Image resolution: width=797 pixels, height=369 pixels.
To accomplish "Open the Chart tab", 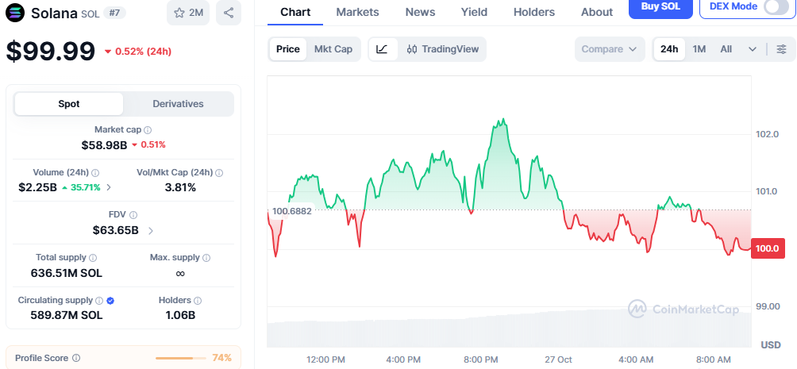I will pos(295,12).
